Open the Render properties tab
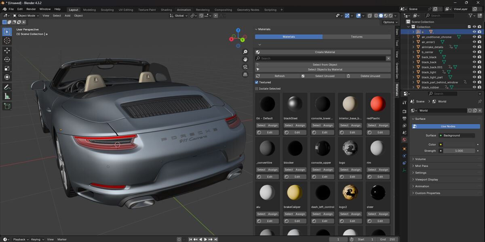 click(x=404, y=111)
